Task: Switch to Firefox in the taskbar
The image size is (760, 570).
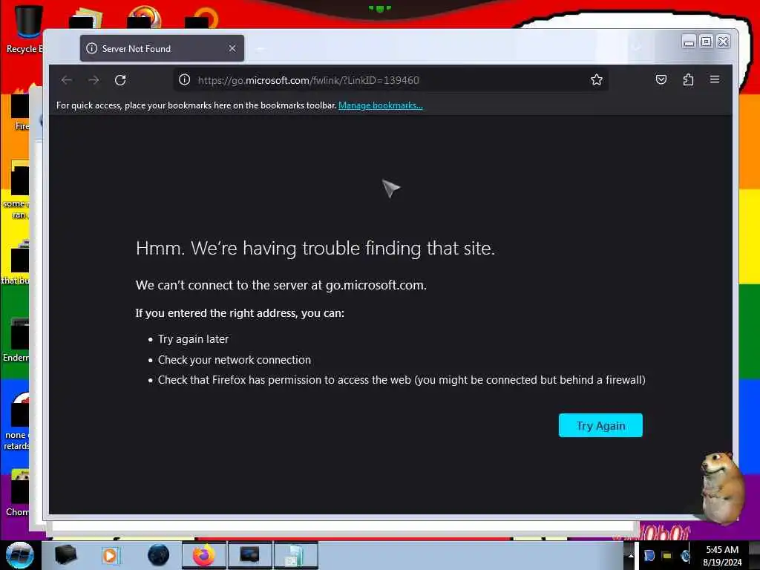Action: click(203, 555)
